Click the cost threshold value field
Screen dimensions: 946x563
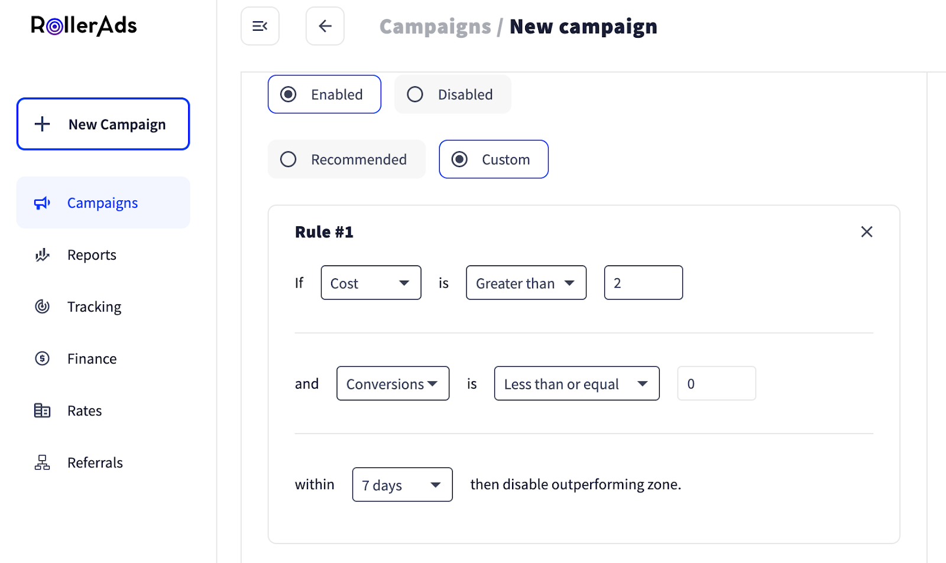click(x=643, y=283)
